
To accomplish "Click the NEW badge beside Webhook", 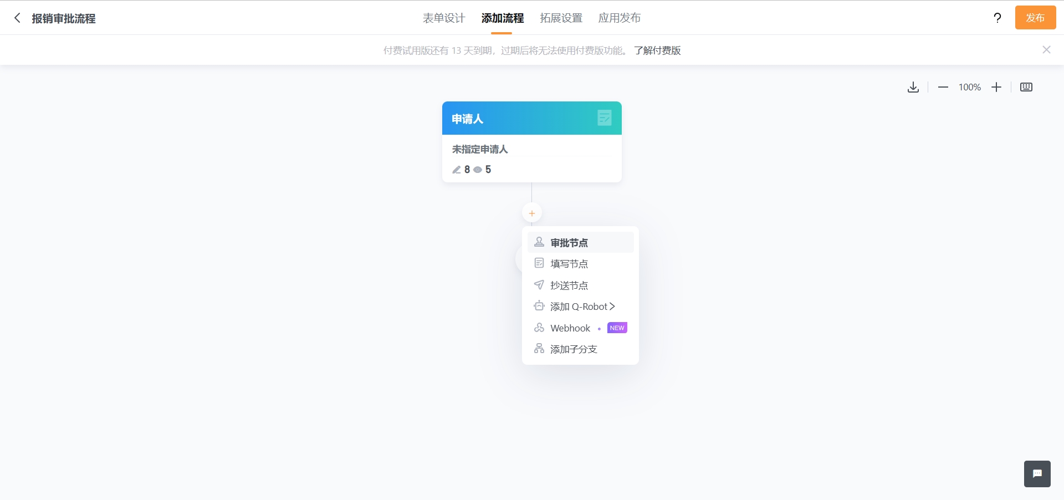I will pyautogui.click(x=617, y=328).
